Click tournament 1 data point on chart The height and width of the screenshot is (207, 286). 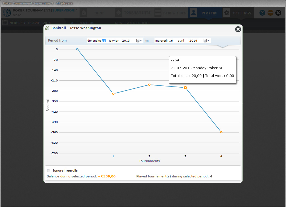113,94
